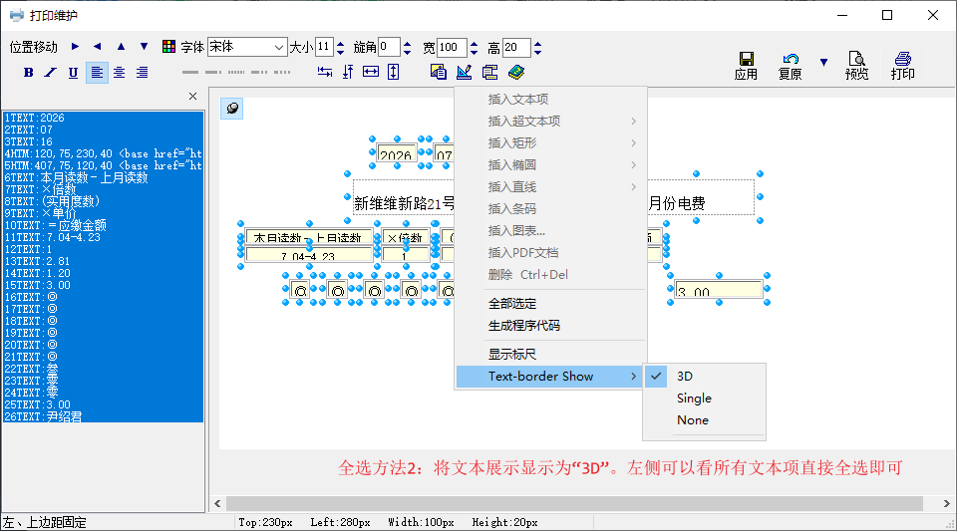This screenshot has height=531, width=957.
Task: Choose the solid line style
Action: click(190, 73)
